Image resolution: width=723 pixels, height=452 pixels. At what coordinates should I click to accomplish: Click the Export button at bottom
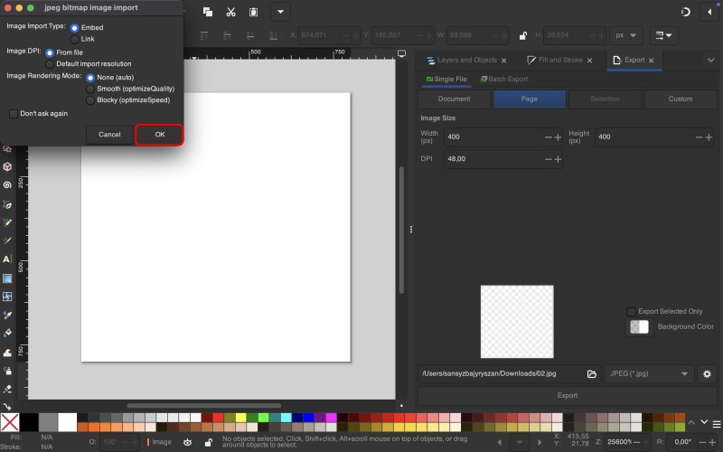(x=568, y=396)
